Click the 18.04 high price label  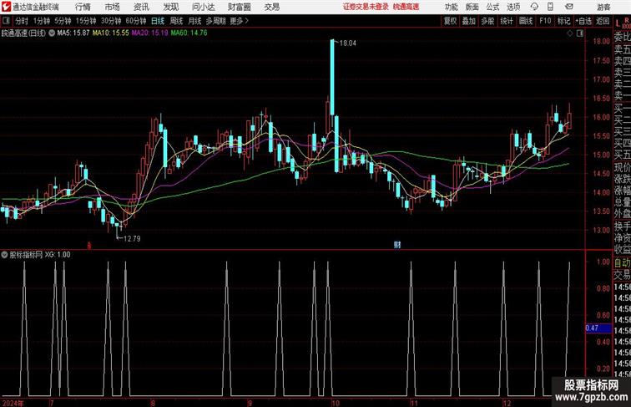[x=348, y=43]
